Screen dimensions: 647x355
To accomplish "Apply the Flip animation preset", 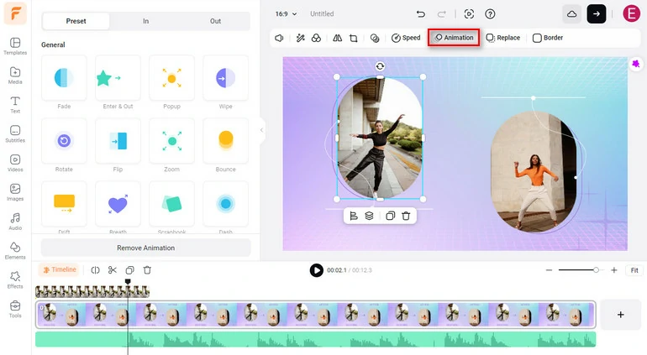I will [118, 141].
